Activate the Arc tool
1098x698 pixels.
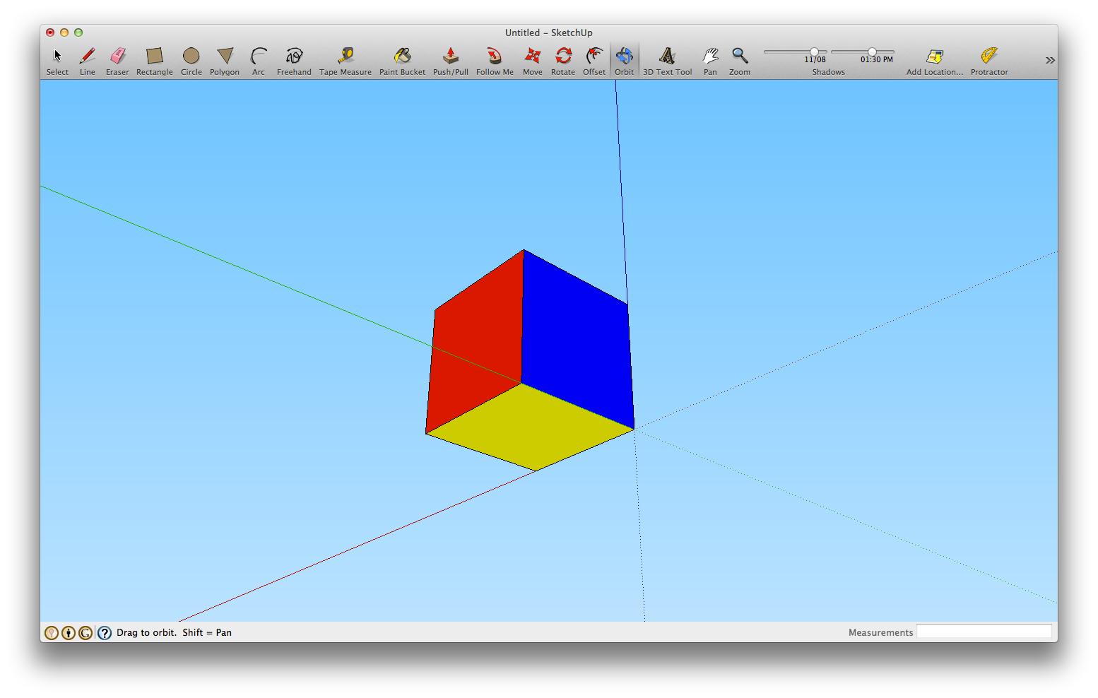(258, 57)
